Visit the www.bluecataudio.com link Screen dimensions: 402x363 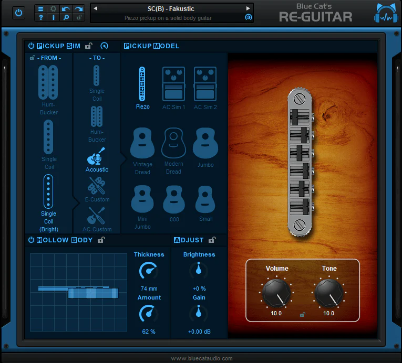point(201,358)
